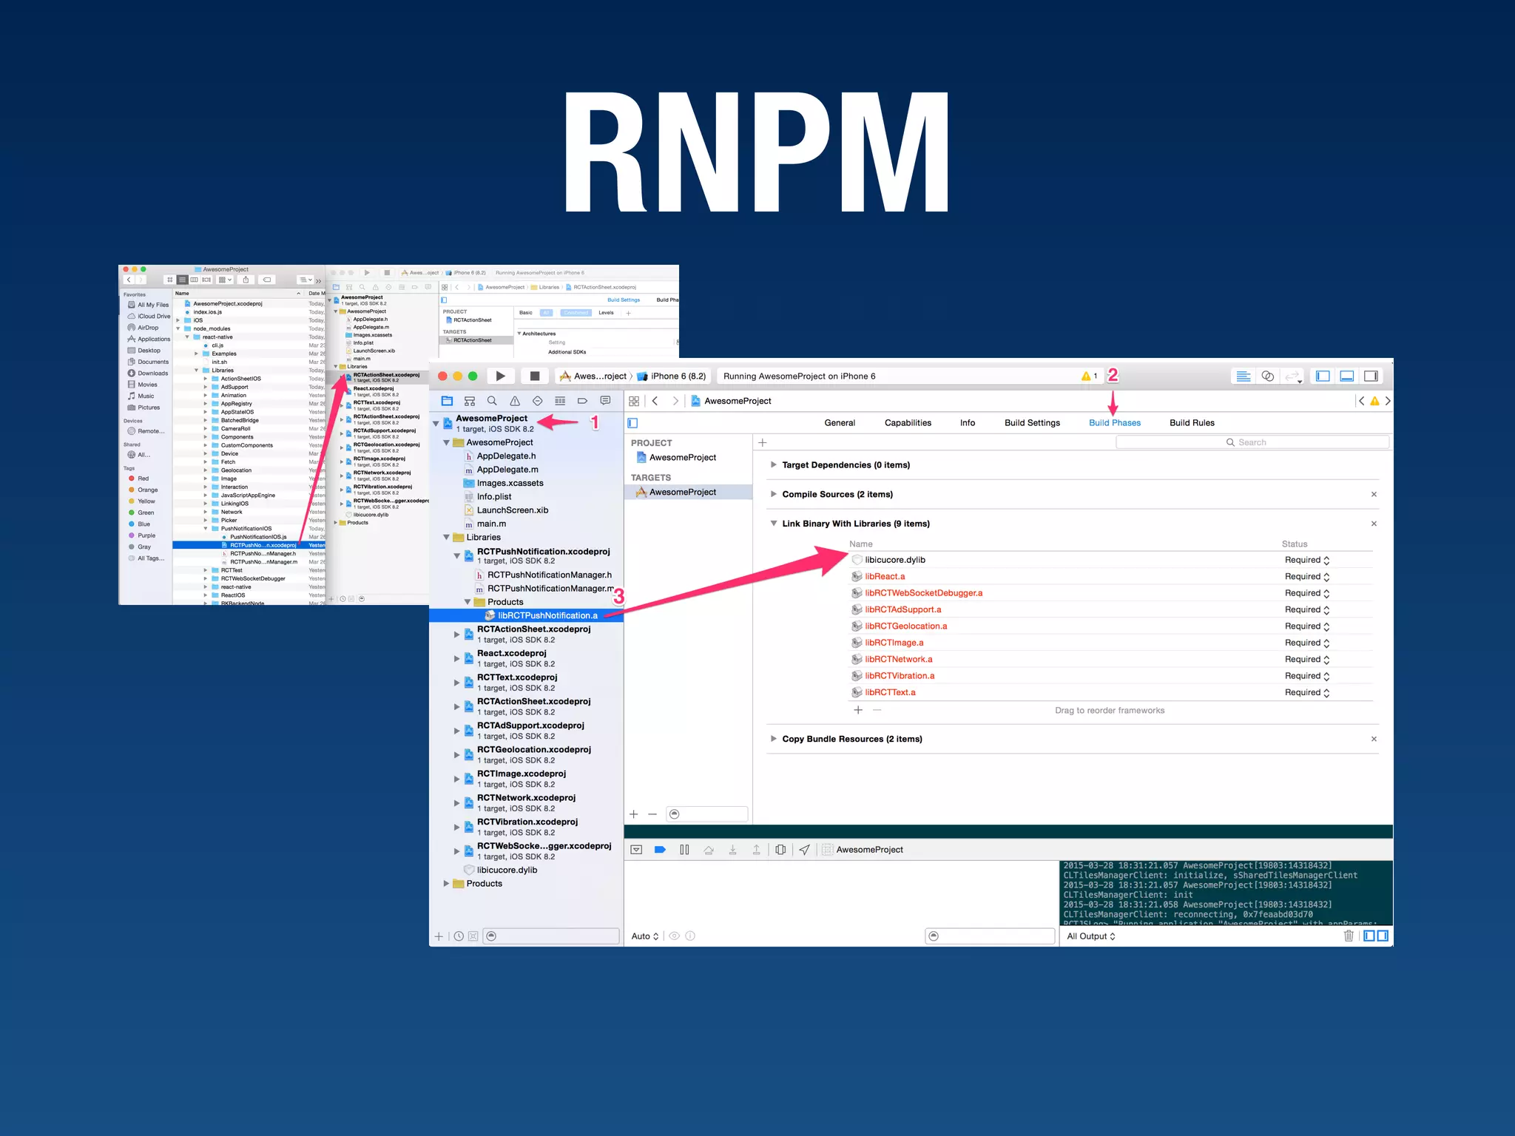Add a library with plus under frameworks list
The height and width of the screenshot is (1136, 1515).
coord(858,710)
